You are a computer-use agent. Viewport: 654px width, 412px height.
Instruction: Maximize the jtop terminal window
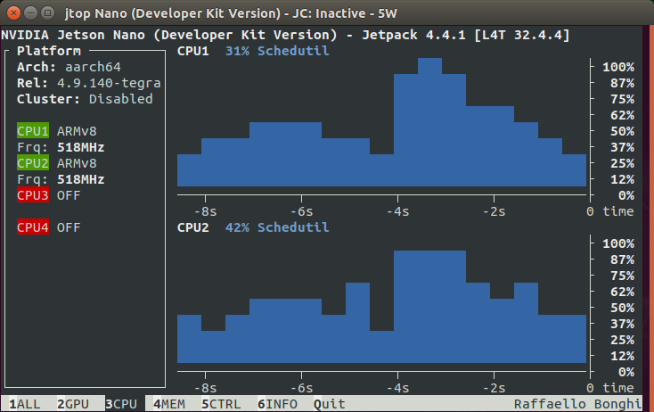47,13
